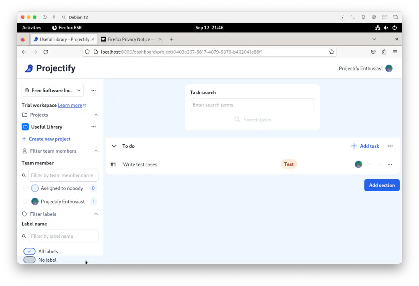Click the Useful Library blue folder icon
Image resolution: width=419 pixels, height=286 pixels.
click(x=25, y=127)
